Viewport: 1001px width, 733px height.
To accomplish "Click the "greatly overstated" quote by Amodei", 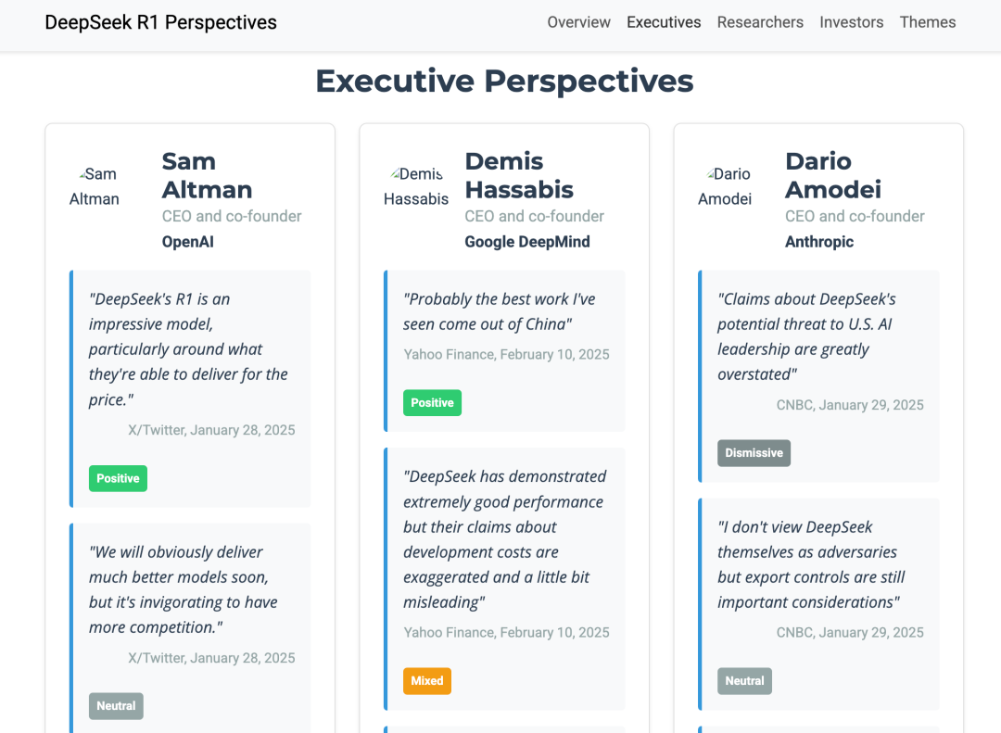I will click(x=806, y=336).
